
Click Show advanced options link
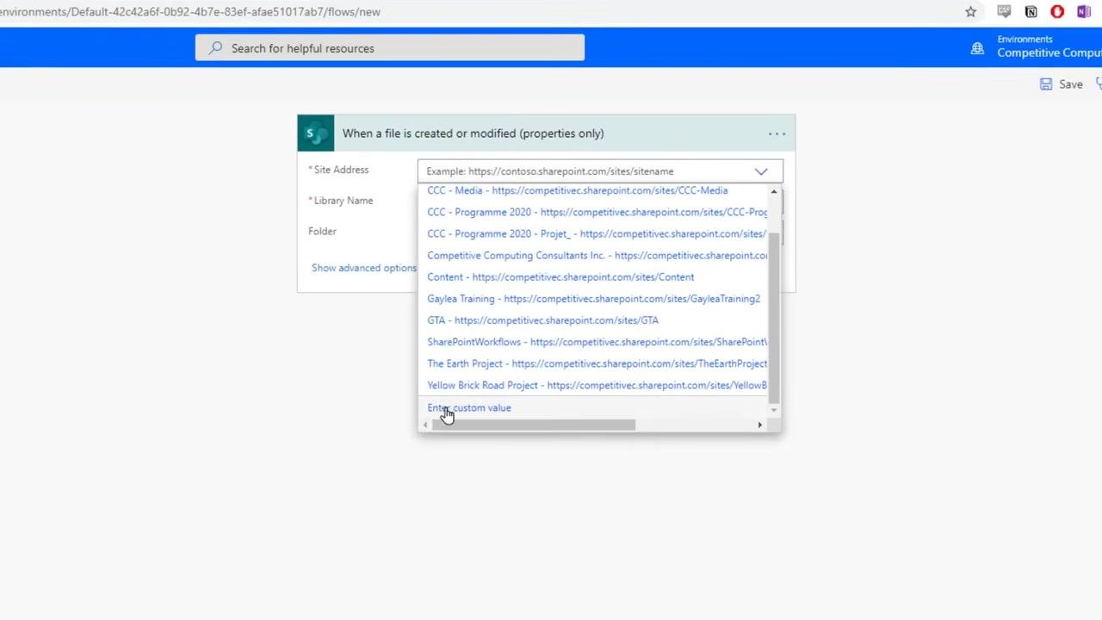click(364, 268)
